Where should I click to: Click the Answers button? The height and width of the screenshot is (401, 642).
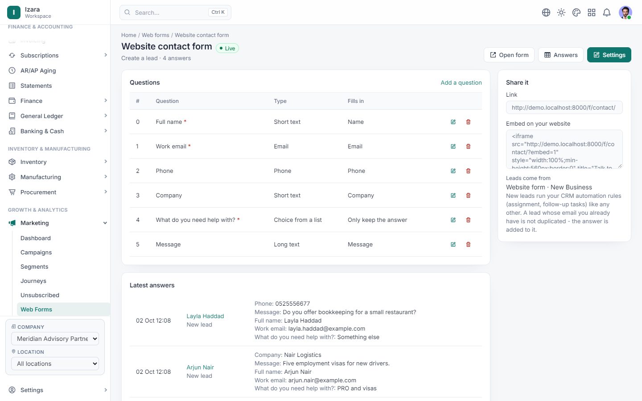click(x=560, y=55)
